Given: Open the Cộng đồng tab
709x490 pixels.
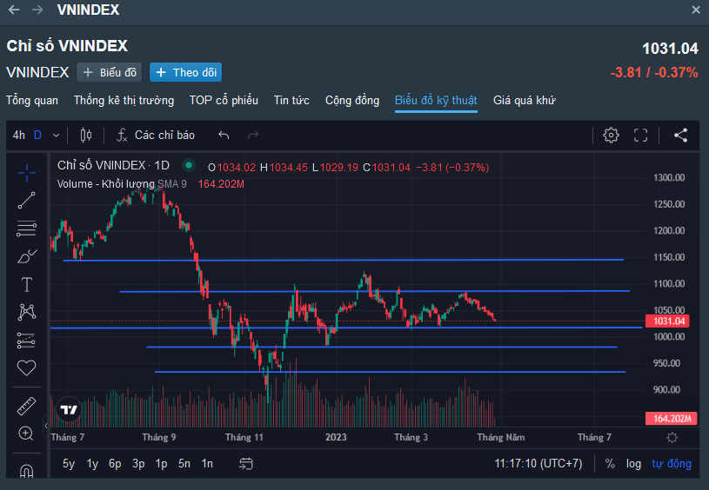Looking at the screenshot, I should 352,100.
